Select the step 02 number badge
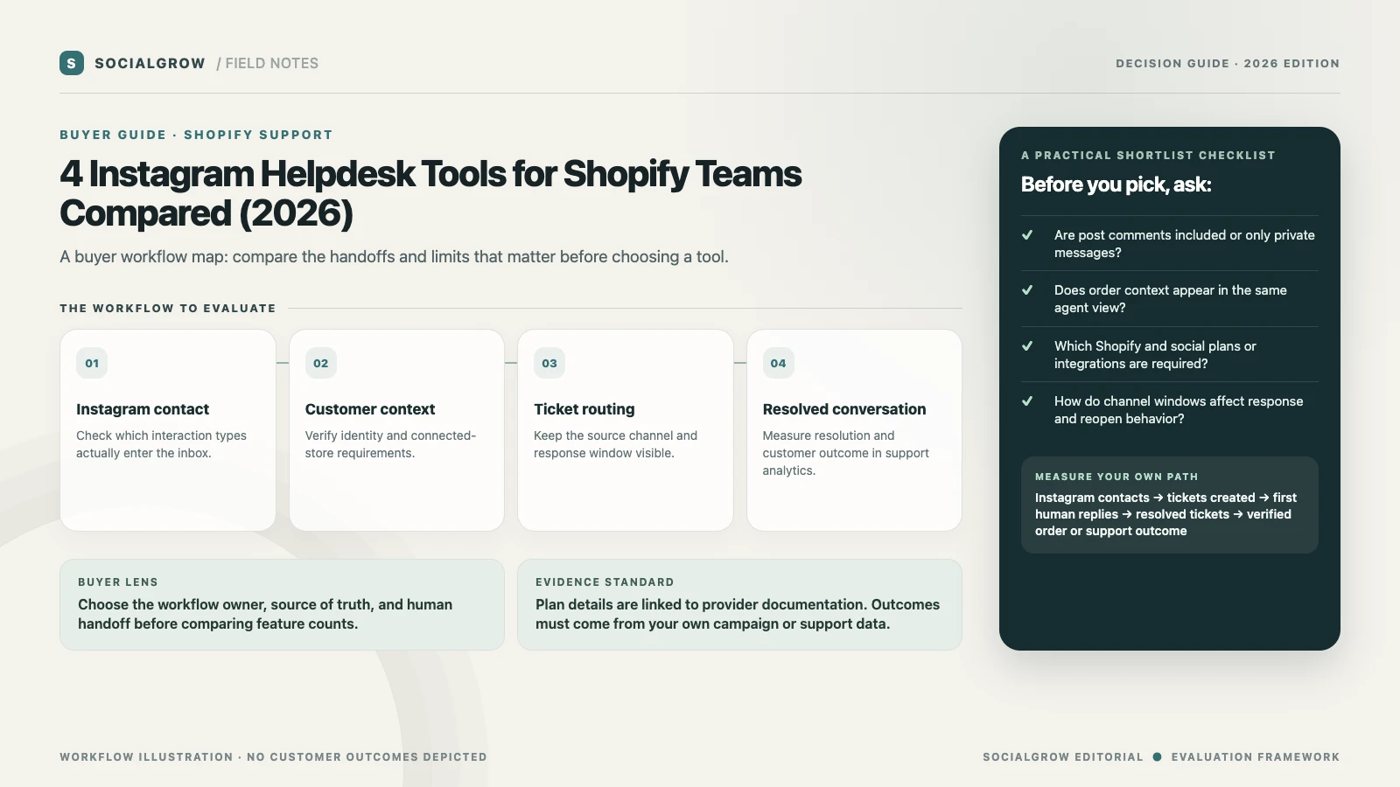The image size is (1400, 787). coord(321,363)
